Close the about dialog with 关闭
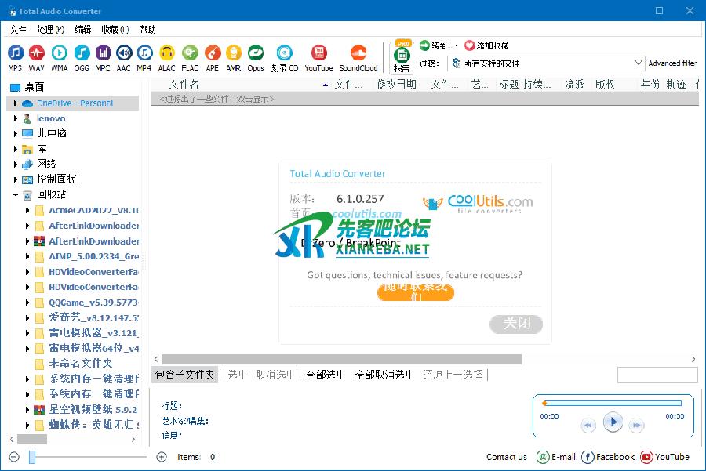The width and height of the screenshot is (706, 471). [516, 323]
